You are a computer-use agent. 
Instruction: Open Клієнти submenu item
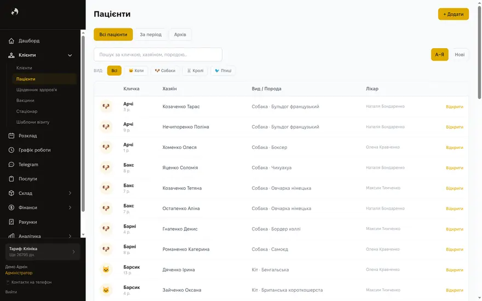click(24, 68)
